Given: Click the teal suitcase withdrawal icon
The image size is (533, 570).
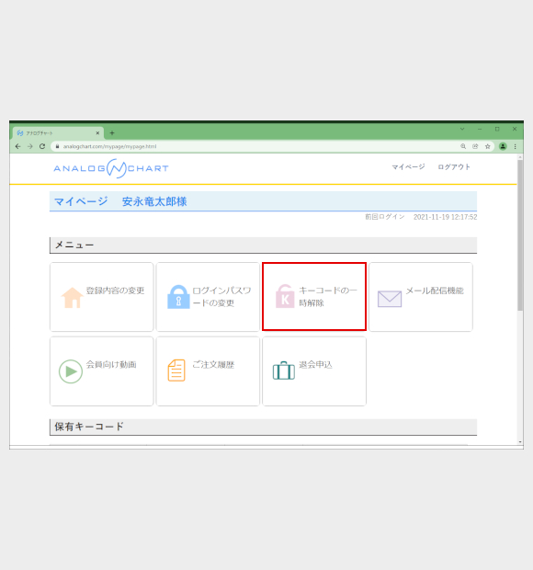Looking at the screenshot, I should pyautogui.click(x=284, y=370).
